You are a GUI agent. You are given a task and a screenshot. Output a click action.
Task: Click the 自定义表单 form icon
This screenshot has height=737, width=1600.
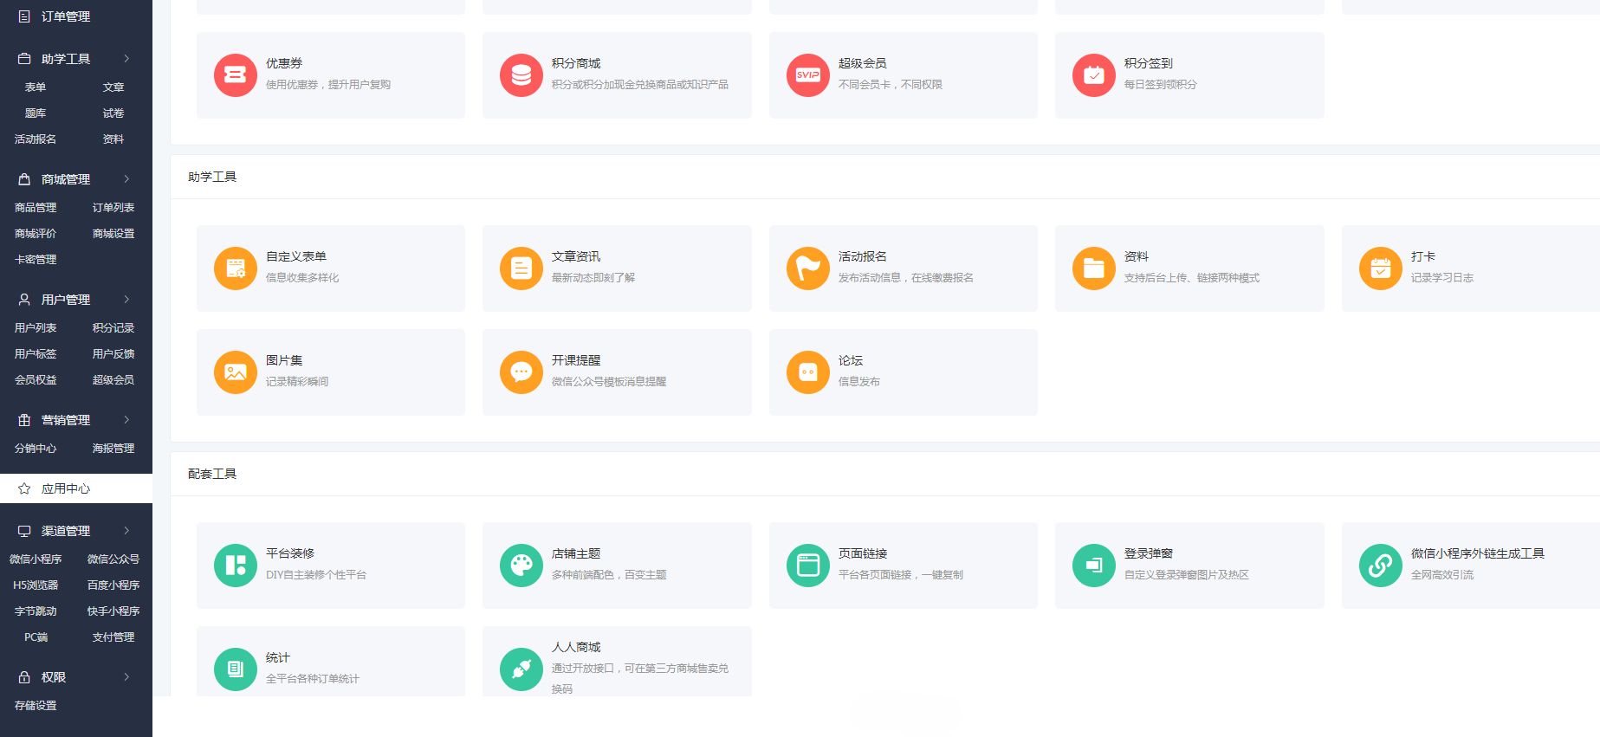pyautogui.click(x=236, y=268)
